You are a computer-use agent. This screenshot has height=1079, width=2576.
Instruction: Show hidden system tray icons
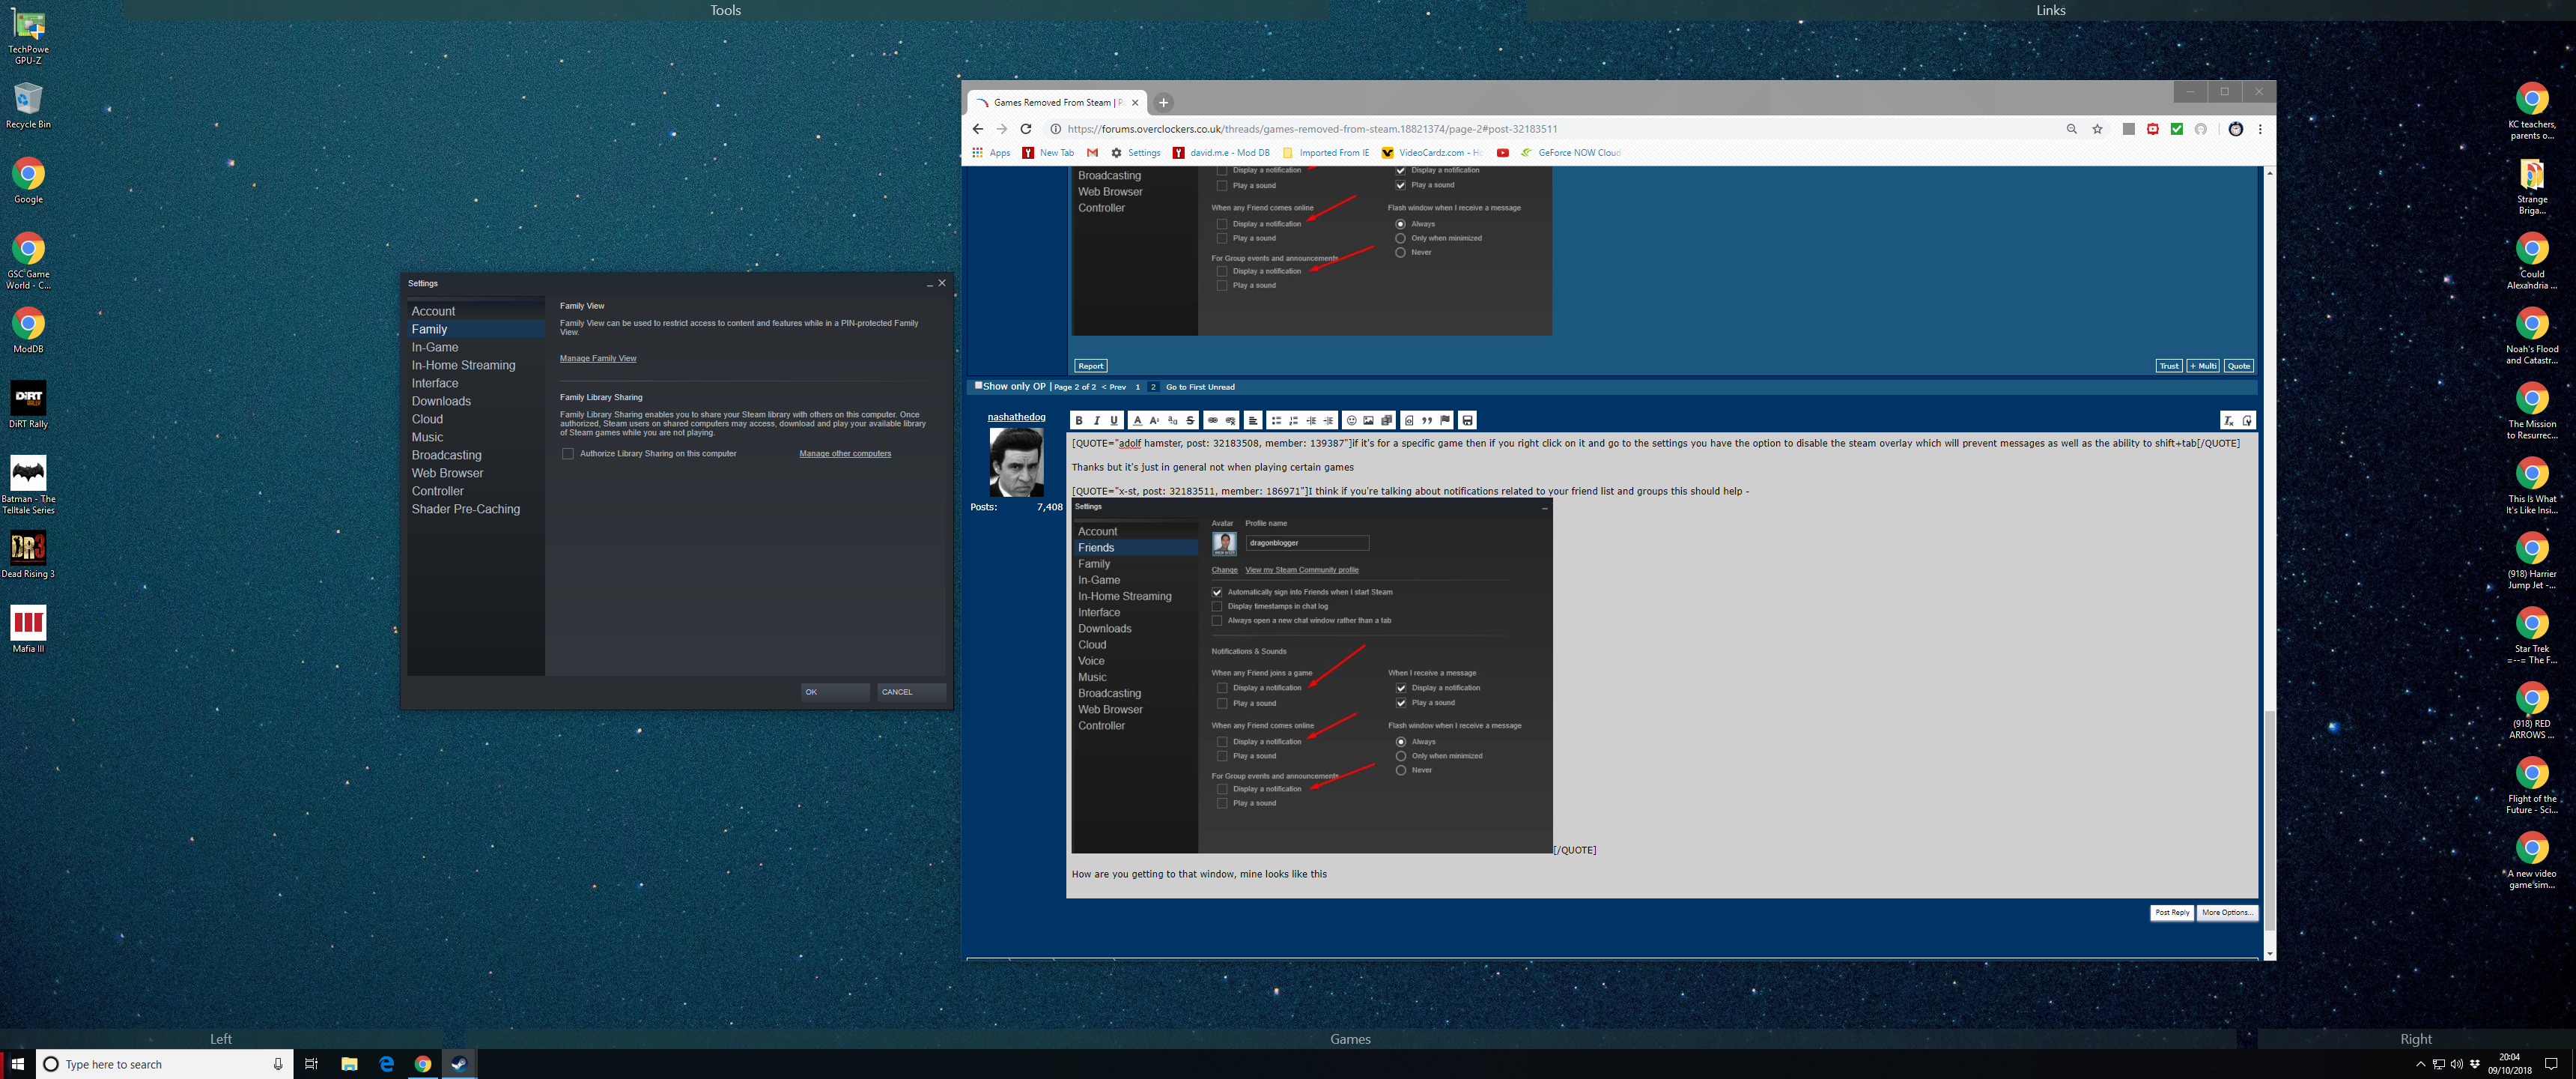pos(2420,1064)
